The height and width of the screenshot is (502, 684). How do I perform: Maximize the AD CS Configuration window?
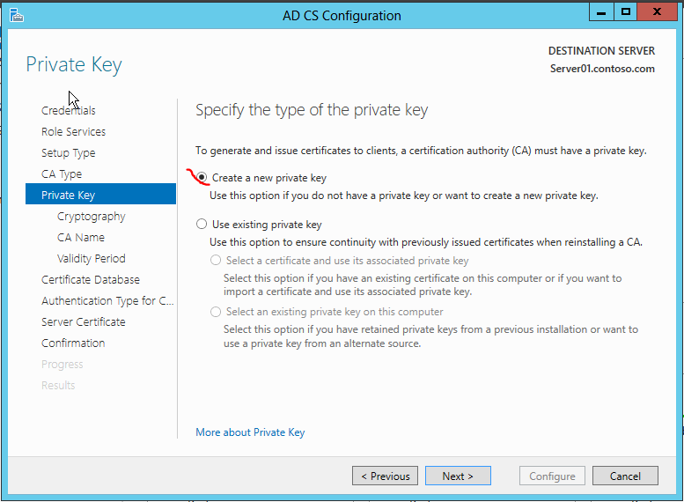click(626, 12)
